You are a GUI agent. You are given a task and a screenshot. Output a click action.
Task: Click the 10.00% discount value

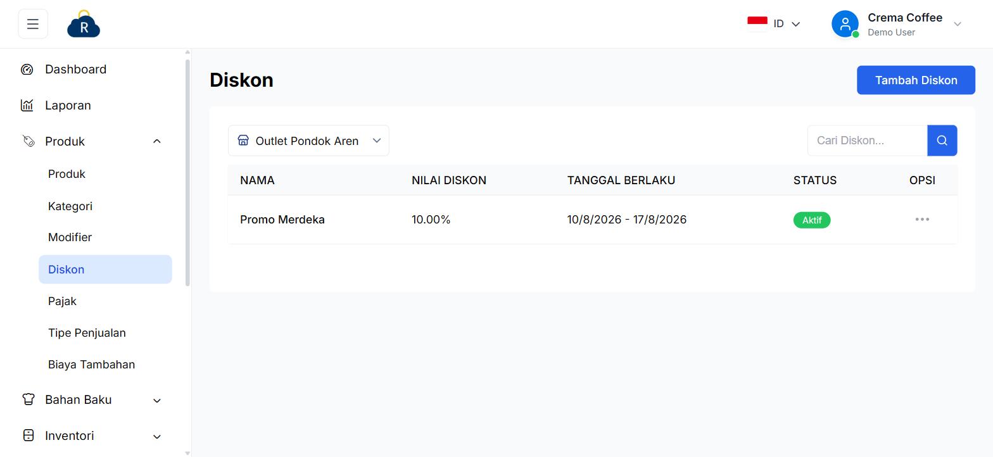pyautogui.click(x=431, y=220)
